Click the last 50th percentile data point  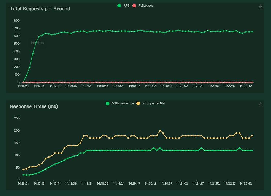252,150
